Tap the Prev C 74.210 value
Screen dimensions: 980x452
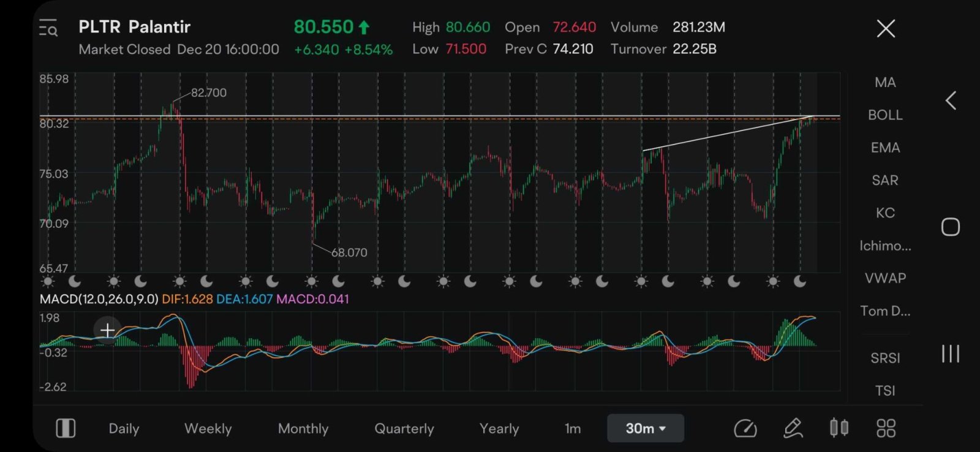[x=573, y=49]
